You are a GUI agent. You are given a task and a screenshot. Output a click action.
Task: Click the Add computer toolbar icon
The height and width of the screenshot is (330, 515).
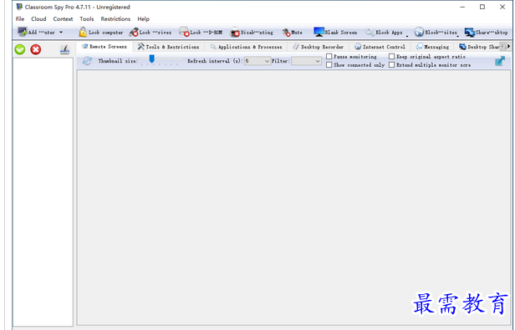[23, 32]
